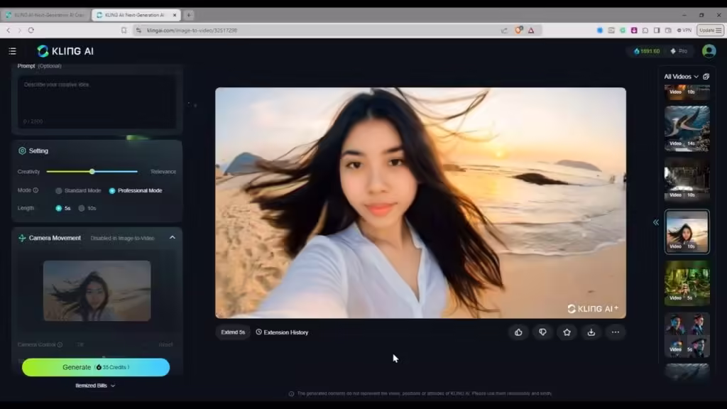This screenshot has height=409, width=727.
Task: Open the 14s bird video thumbnail
Action: tap(687, 129)
